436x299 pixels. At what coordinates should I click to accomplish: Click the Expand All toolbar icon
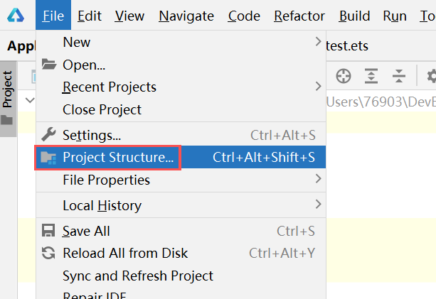(x=371, y=76)
